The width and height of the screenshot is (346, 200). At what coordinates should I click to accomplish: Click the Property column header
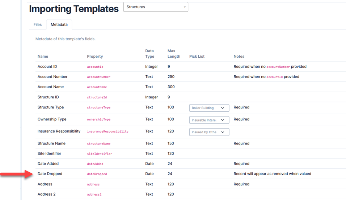coord(95,57)
